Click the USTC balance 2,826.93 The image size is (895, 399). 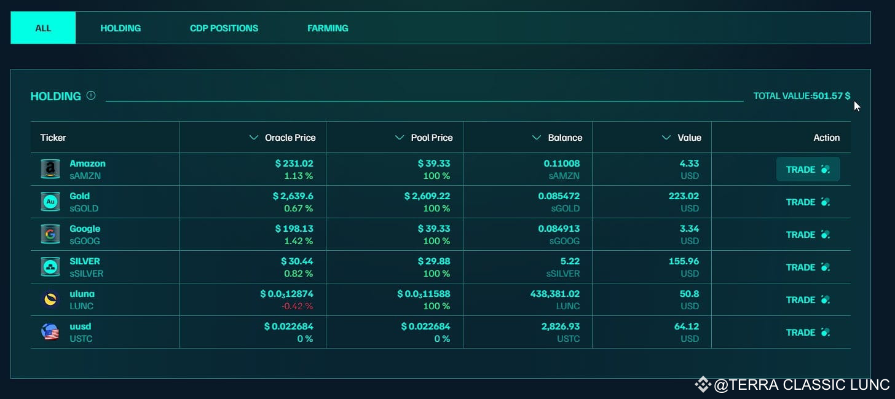pos(561,326)
